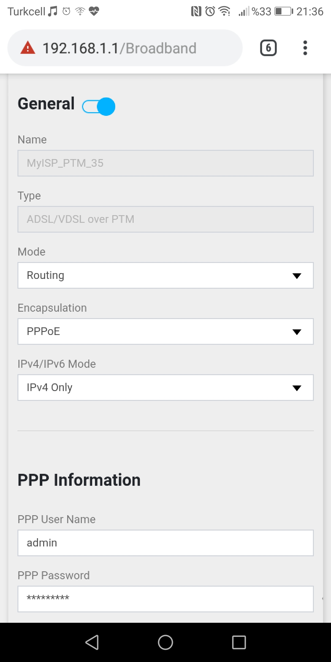
Task: Open the Chrome three-dot menu
Action: (305, 48)
